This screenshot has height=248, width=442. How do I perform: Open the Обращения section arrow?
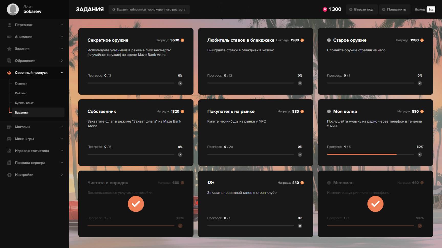coord(62,61)
